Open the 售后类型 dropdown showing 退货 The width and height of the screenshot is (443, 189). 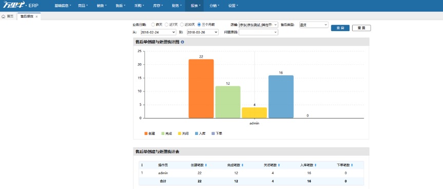[x=314, y=25]
